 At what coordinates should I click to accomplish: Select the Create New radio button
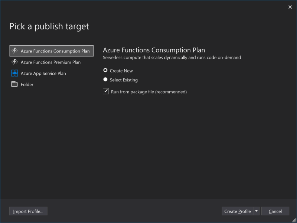[105, 70]
